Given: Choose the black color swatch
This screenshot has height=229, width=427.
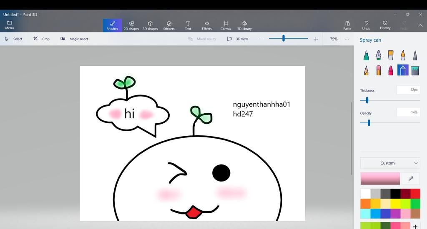Looking at the screenshot, I should [x=395, y=194].
